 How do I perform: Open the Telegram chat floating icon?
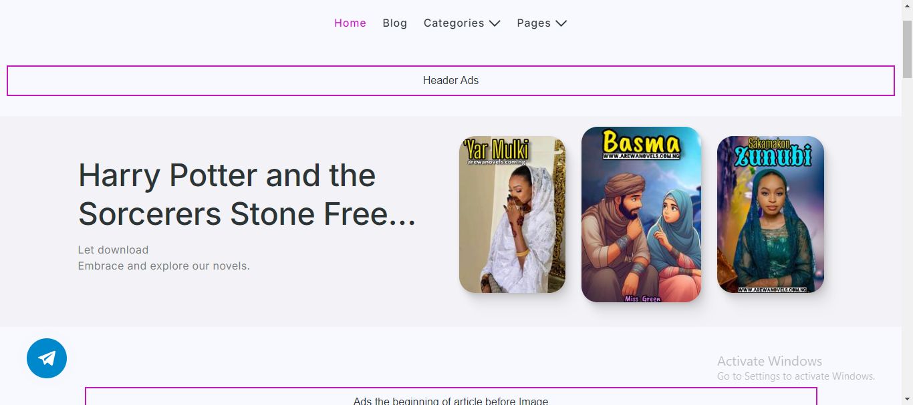pos(47,358)
